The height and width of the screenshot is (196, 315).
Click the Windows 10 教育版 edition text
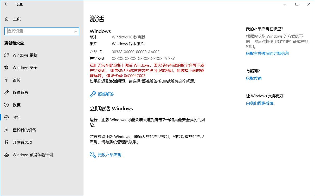[128, 37]
